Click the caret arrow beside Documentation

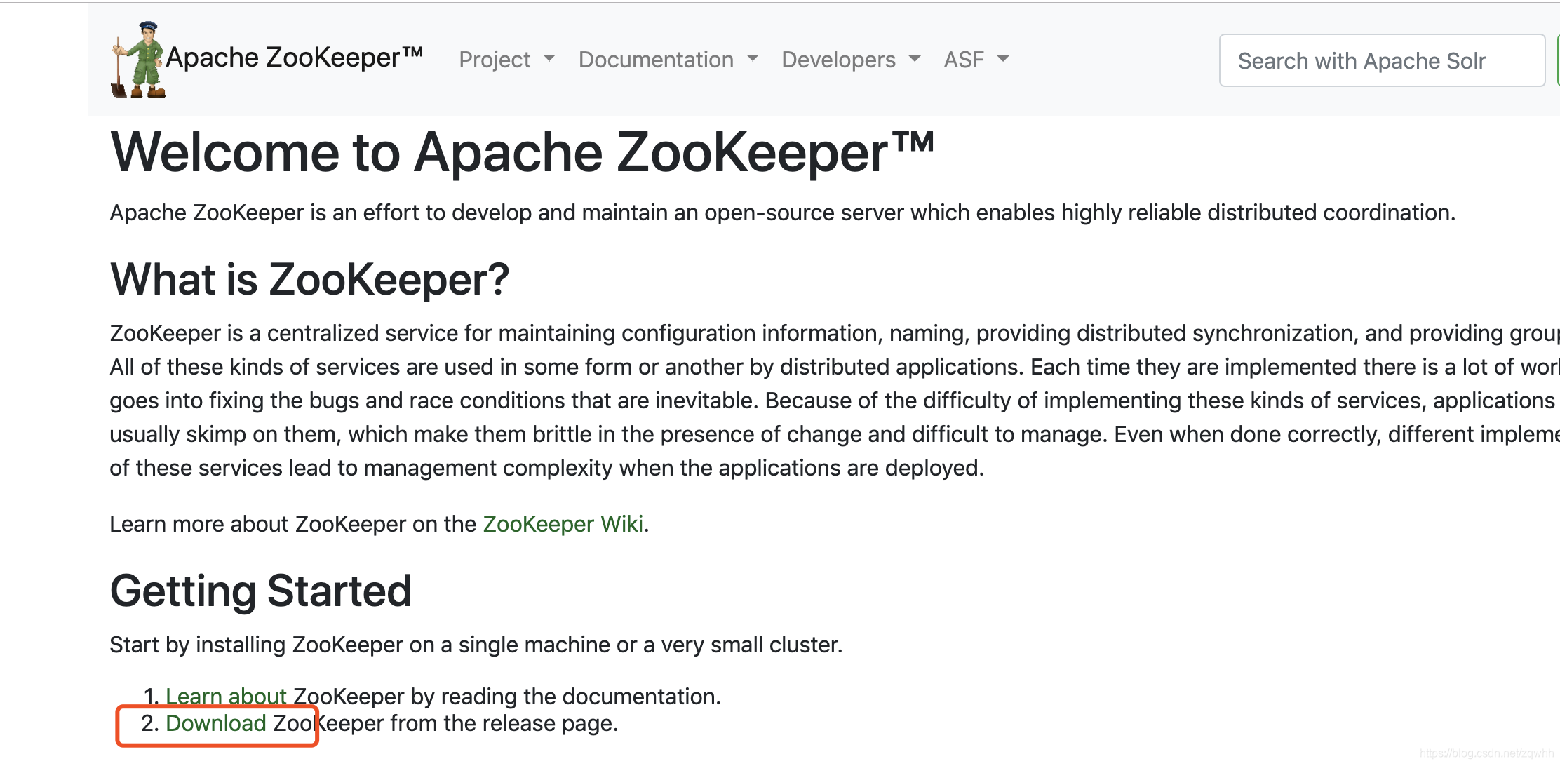753,58
